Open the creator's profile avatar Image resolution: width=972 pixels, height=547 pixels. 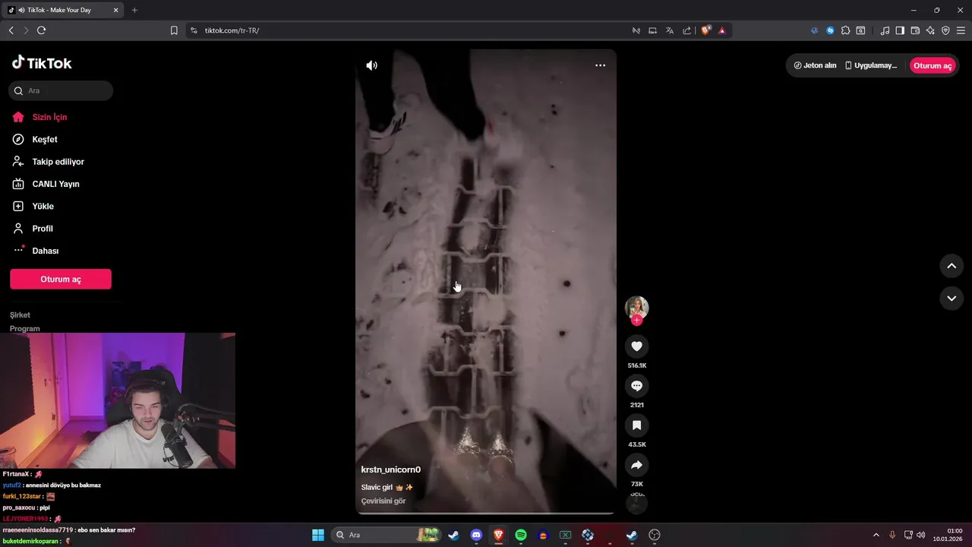[636, 307]
